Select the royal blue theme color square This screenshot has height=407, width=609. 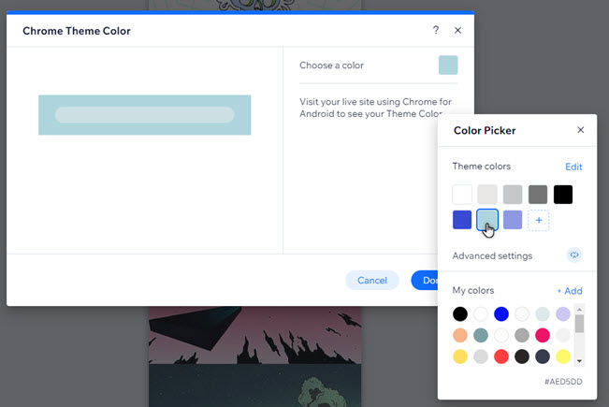pyautogui.click(x=462, y=220)
